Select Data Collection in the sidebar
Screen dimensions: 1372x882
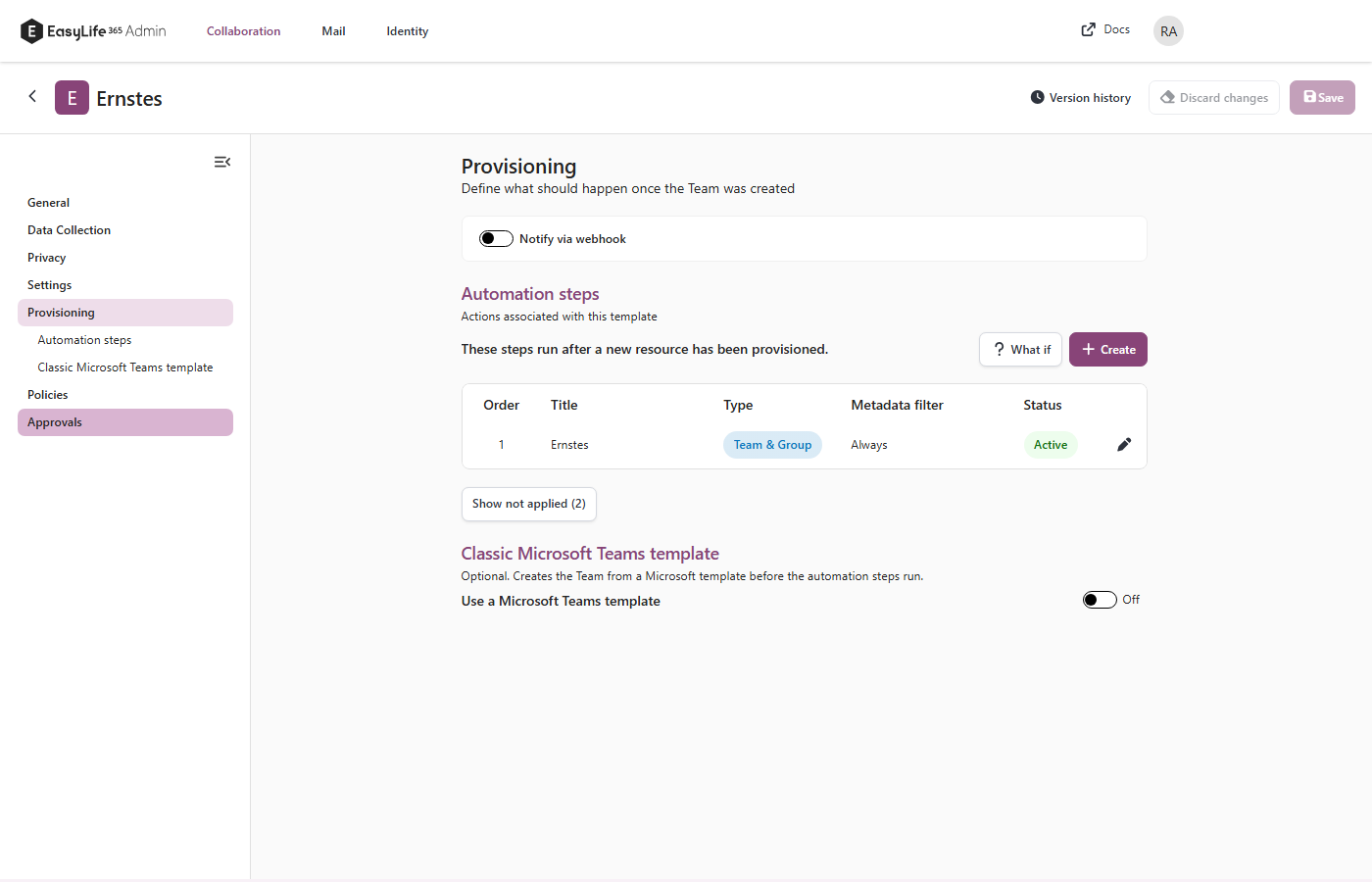125,230
